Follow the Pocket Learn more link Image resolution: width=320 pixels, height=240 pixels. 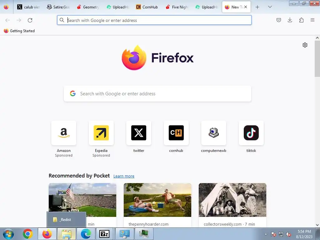pos(124,176)
